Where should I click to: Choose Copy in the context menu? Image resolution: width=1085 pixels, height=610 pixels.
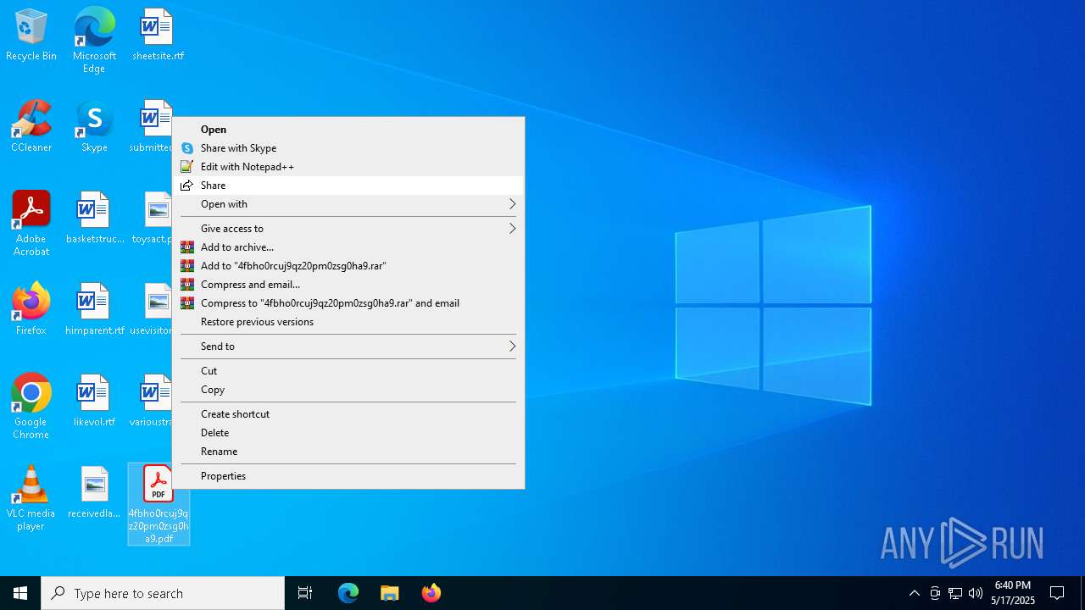tap(348, 390)
